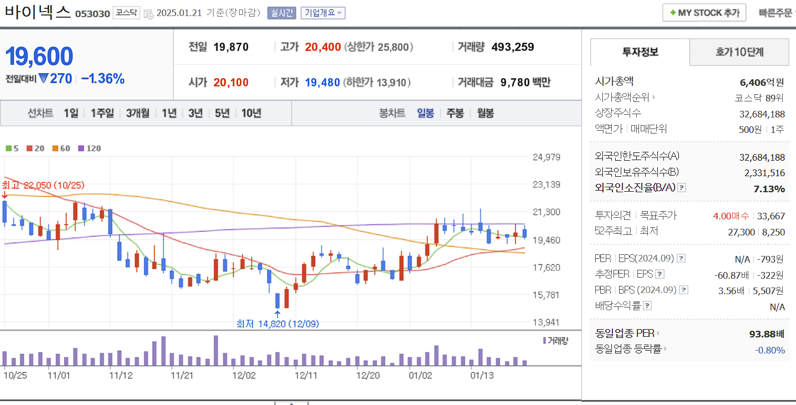
Task: Click the help icon beside 외국인소진율(B/A)
Action: [681, 187]
